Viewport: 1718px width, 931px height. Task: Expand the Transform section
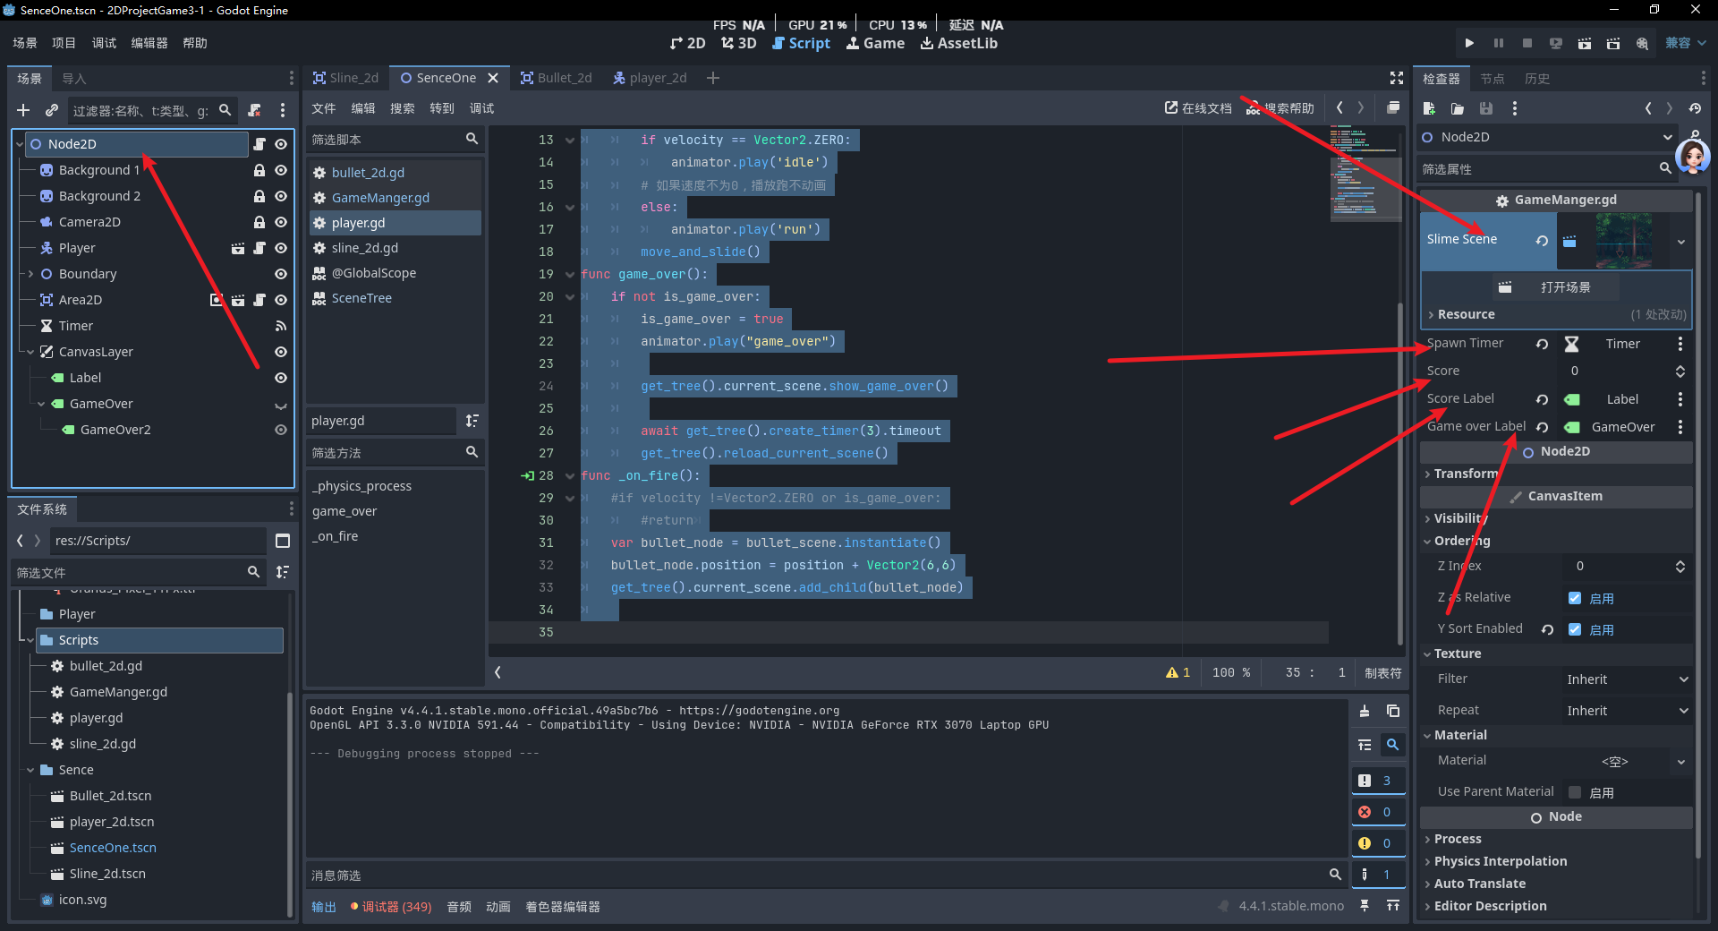coord(1465,474)
